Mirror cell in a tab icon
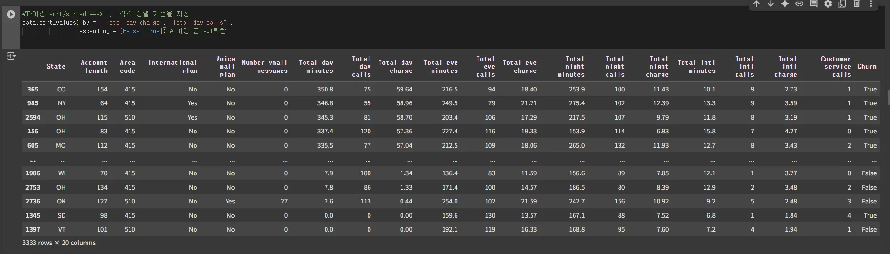This screenshot has width=890, height=254. [x=842, y=4]
